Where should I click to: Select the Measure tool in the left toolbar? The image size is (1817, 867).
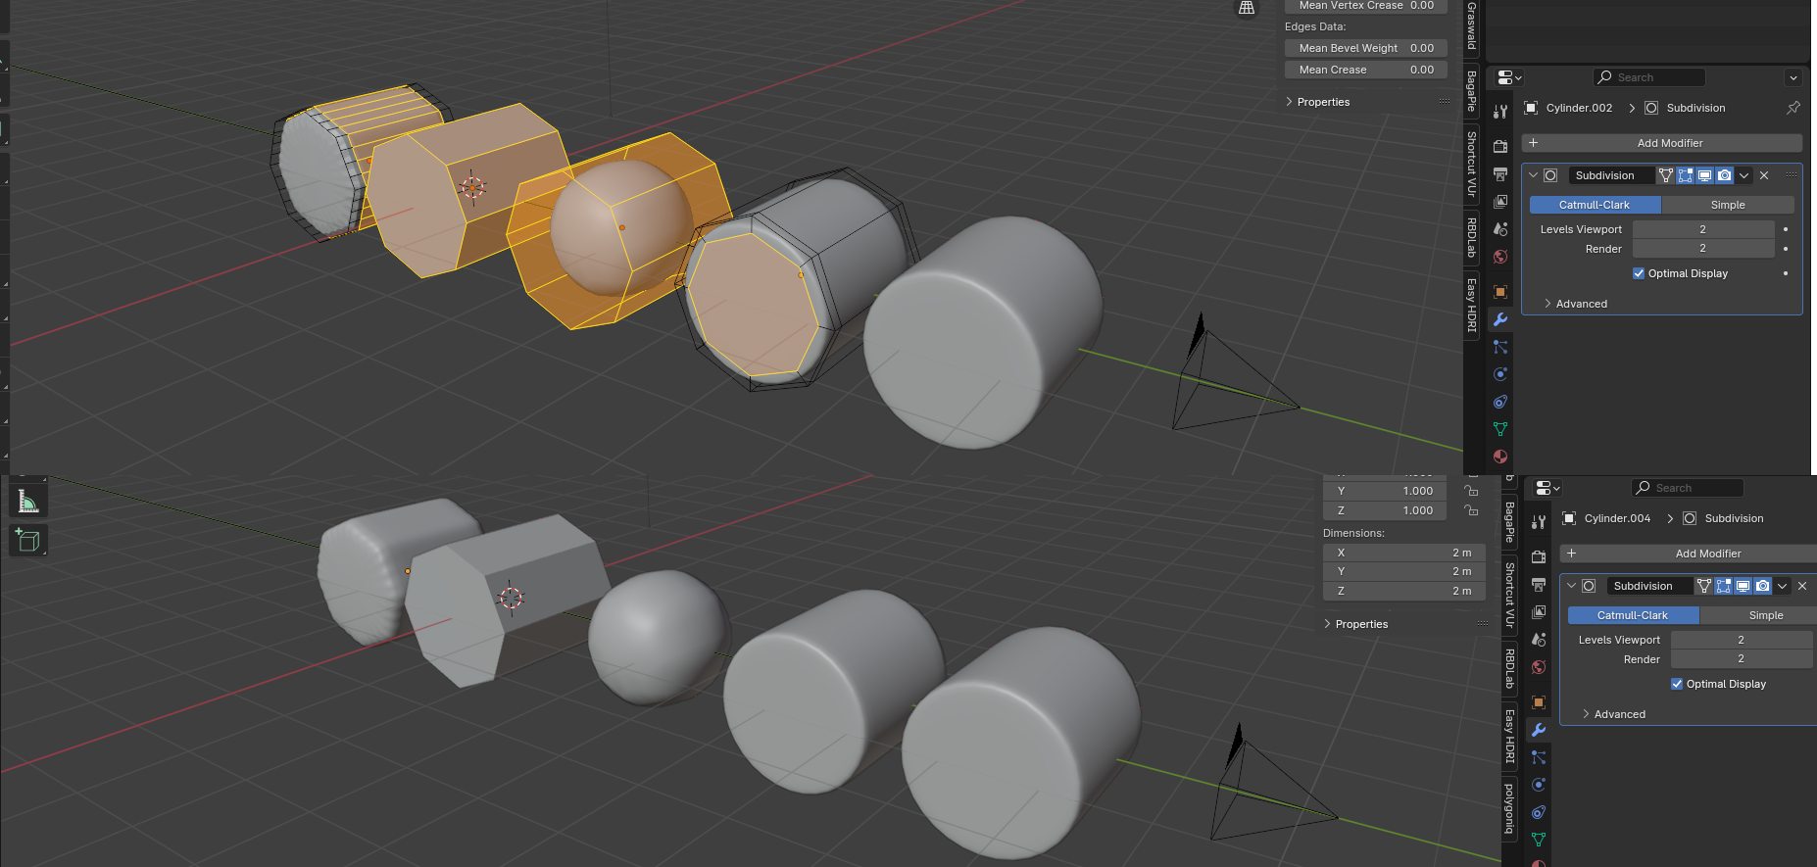(x=27, y=502)
